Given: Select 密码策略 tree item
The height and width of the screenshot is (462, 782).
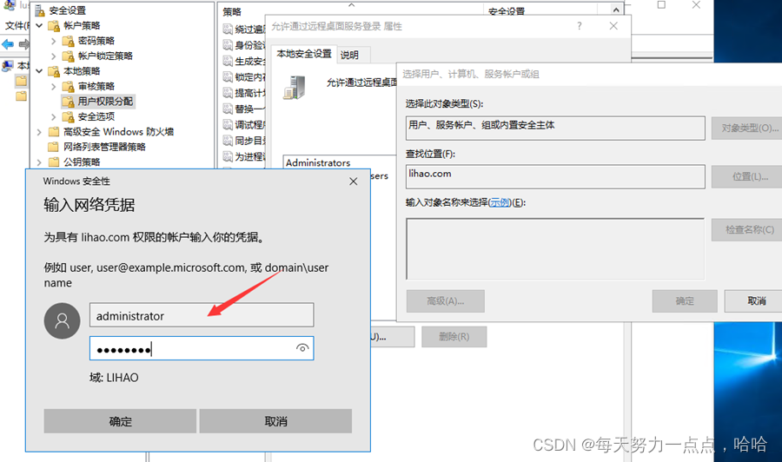Looking at the screenshot, I should pyautogui.click(x=96, y=41).
